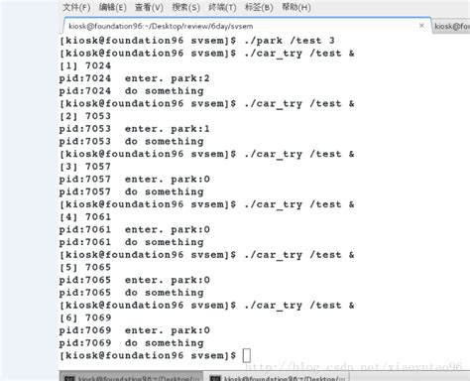Click the '[3] 7057' job line
Viewport: 470px width, 381px height.
[x=85, y=167]
